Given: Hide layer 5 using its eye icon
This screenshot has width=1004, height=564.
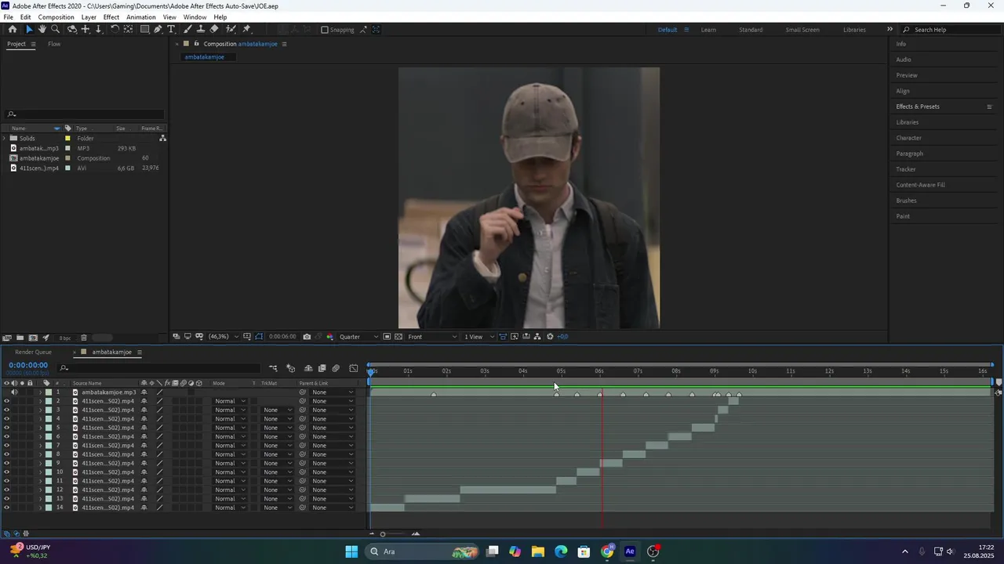Looking at the screenshot, I should [x=6, y=428].
